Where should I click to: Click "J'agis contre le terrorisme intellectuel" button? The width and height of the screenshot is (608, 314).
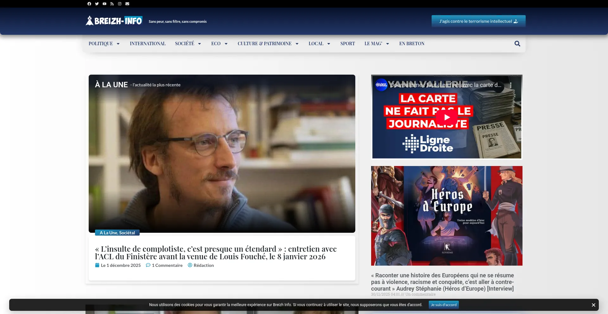[478, 21]
